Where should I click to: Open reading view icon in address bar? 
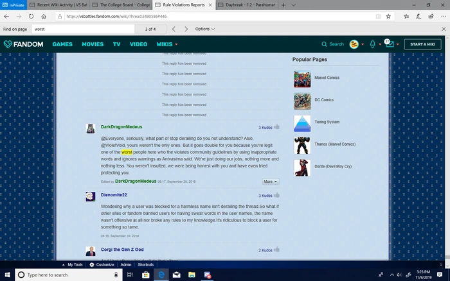(x=378, y=16)
